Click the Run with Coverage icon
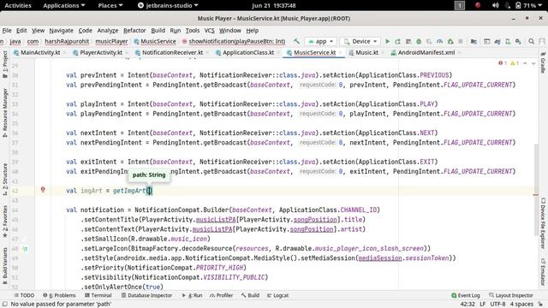Image resolution: width=548 pixels, height=308 pixels. (429, 41)
